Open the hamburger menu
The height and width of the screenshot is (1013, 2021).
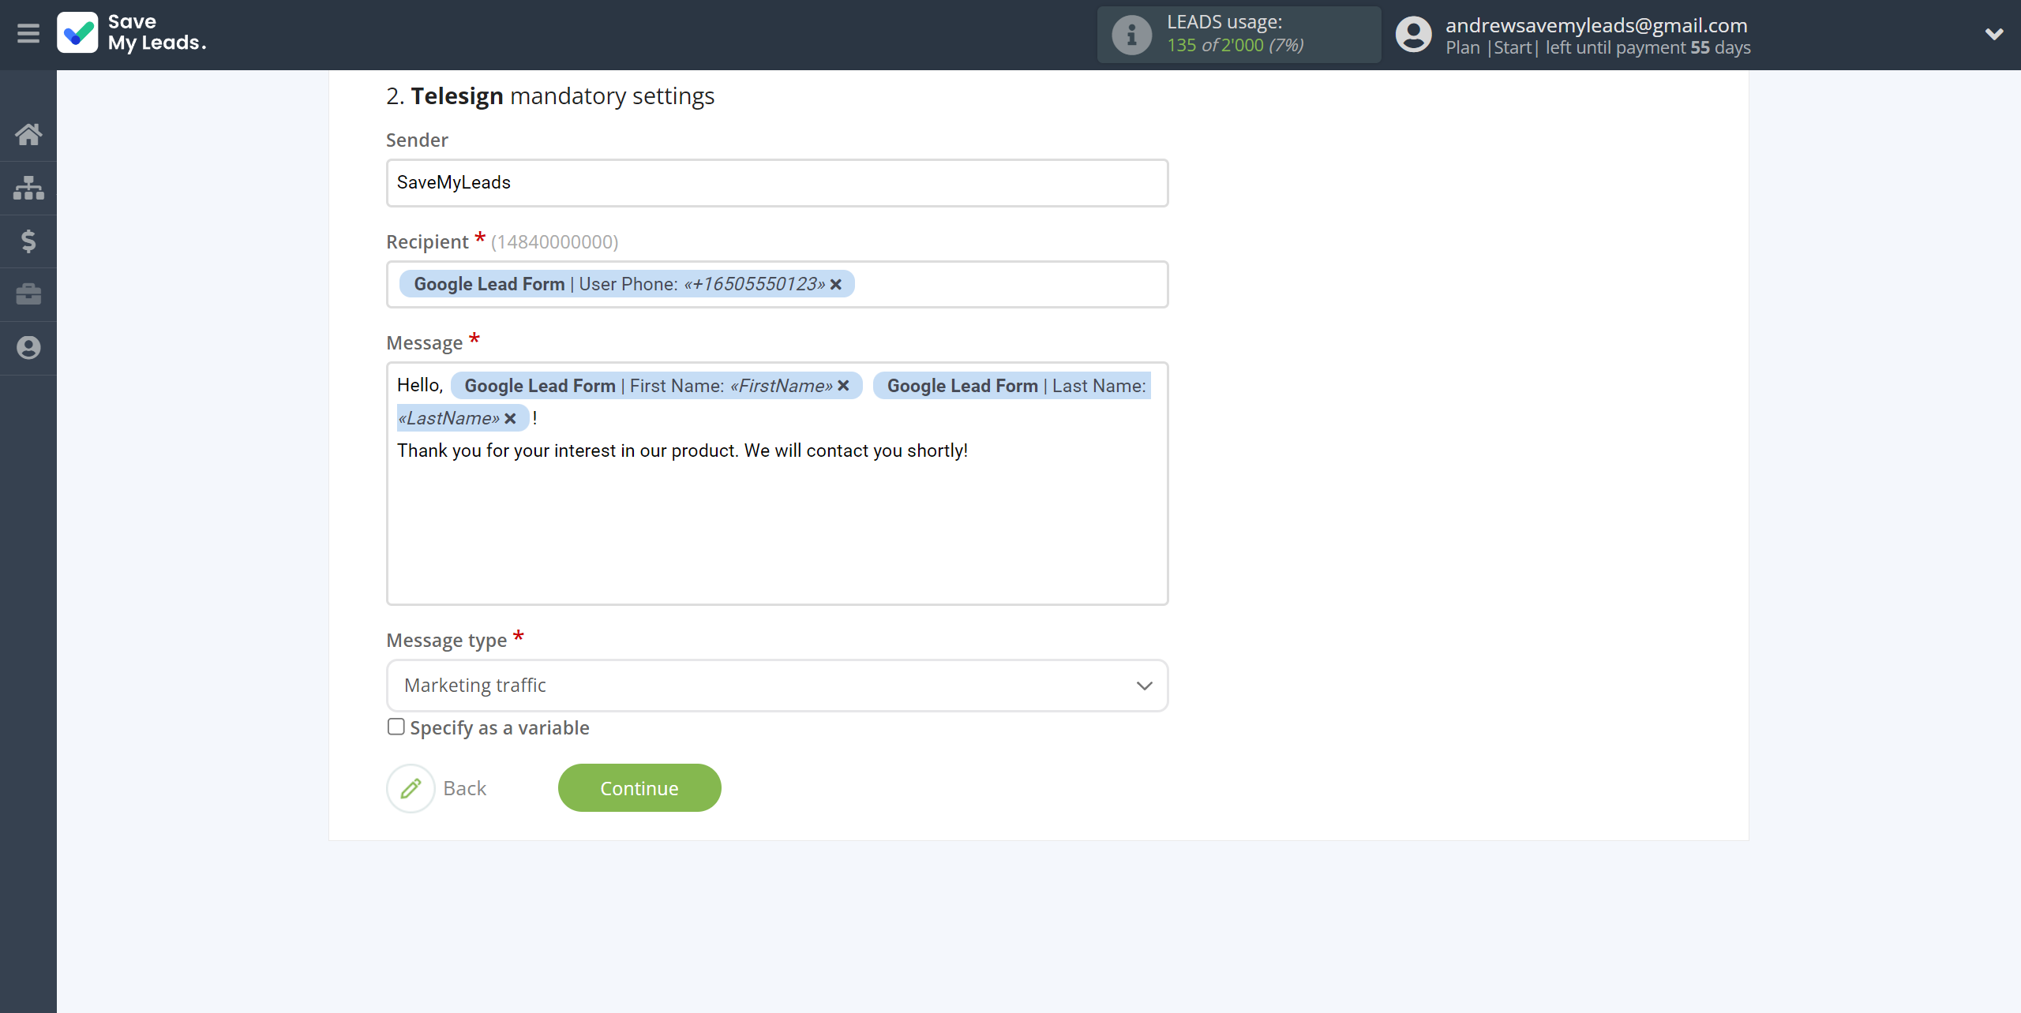tap(28, 33)
